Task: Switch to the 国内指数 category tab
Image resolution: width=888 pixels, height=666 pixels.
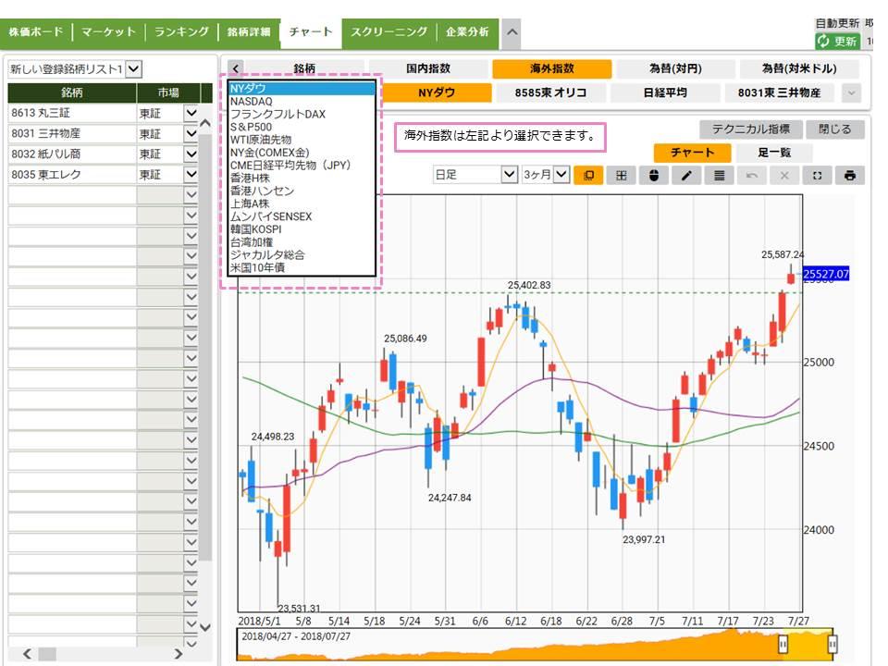Action: (x=428, y=68)
